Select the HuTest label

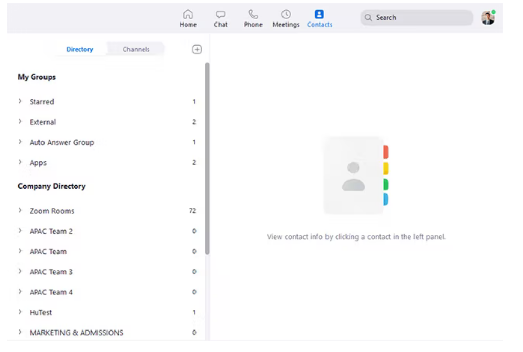pos(41,312)
